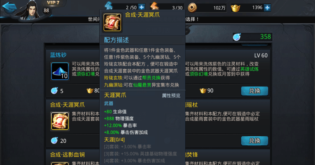Image resolution: width=315 pixels, height=165 pixels.
Task: Click 属性预览 to preview attributes
Action: pos(171,96)
